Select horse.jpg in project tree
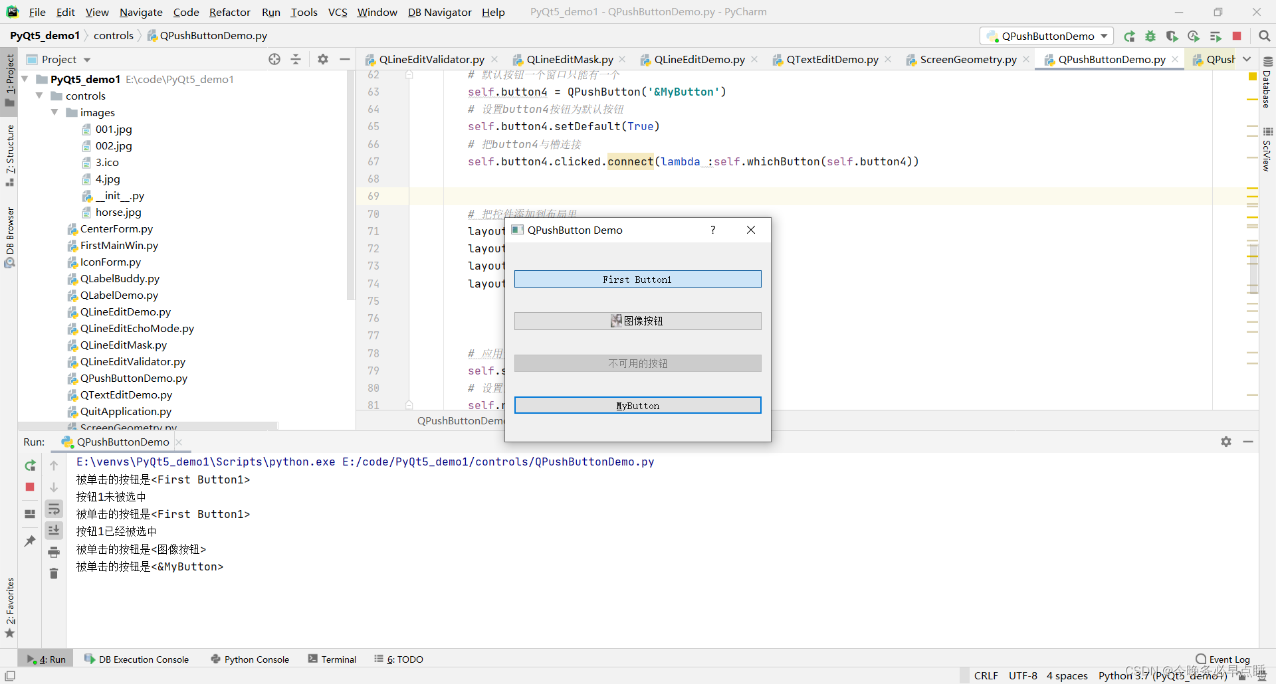This screenshot has width=1276, height=684. 118,212
